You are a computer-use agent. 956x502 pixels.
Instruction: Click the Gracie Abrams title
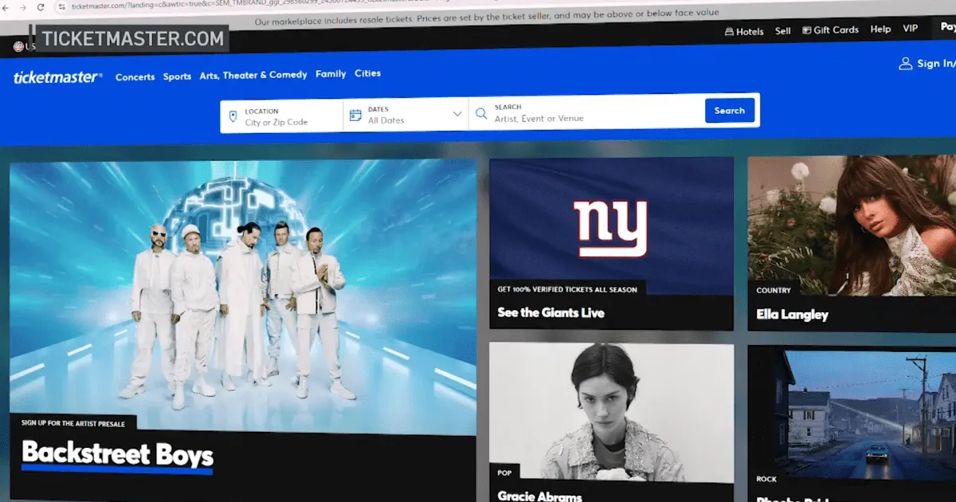pyautogui.click(x=539, y=496)
